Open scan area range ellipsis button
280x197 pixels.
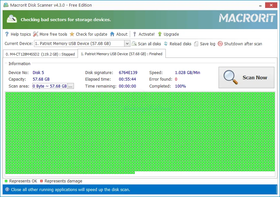(70, 86)
